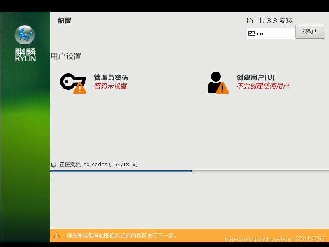Viewport: 329px width, 247px height.
Task: Click the 配置 title
Action: (x=65, y=21)
